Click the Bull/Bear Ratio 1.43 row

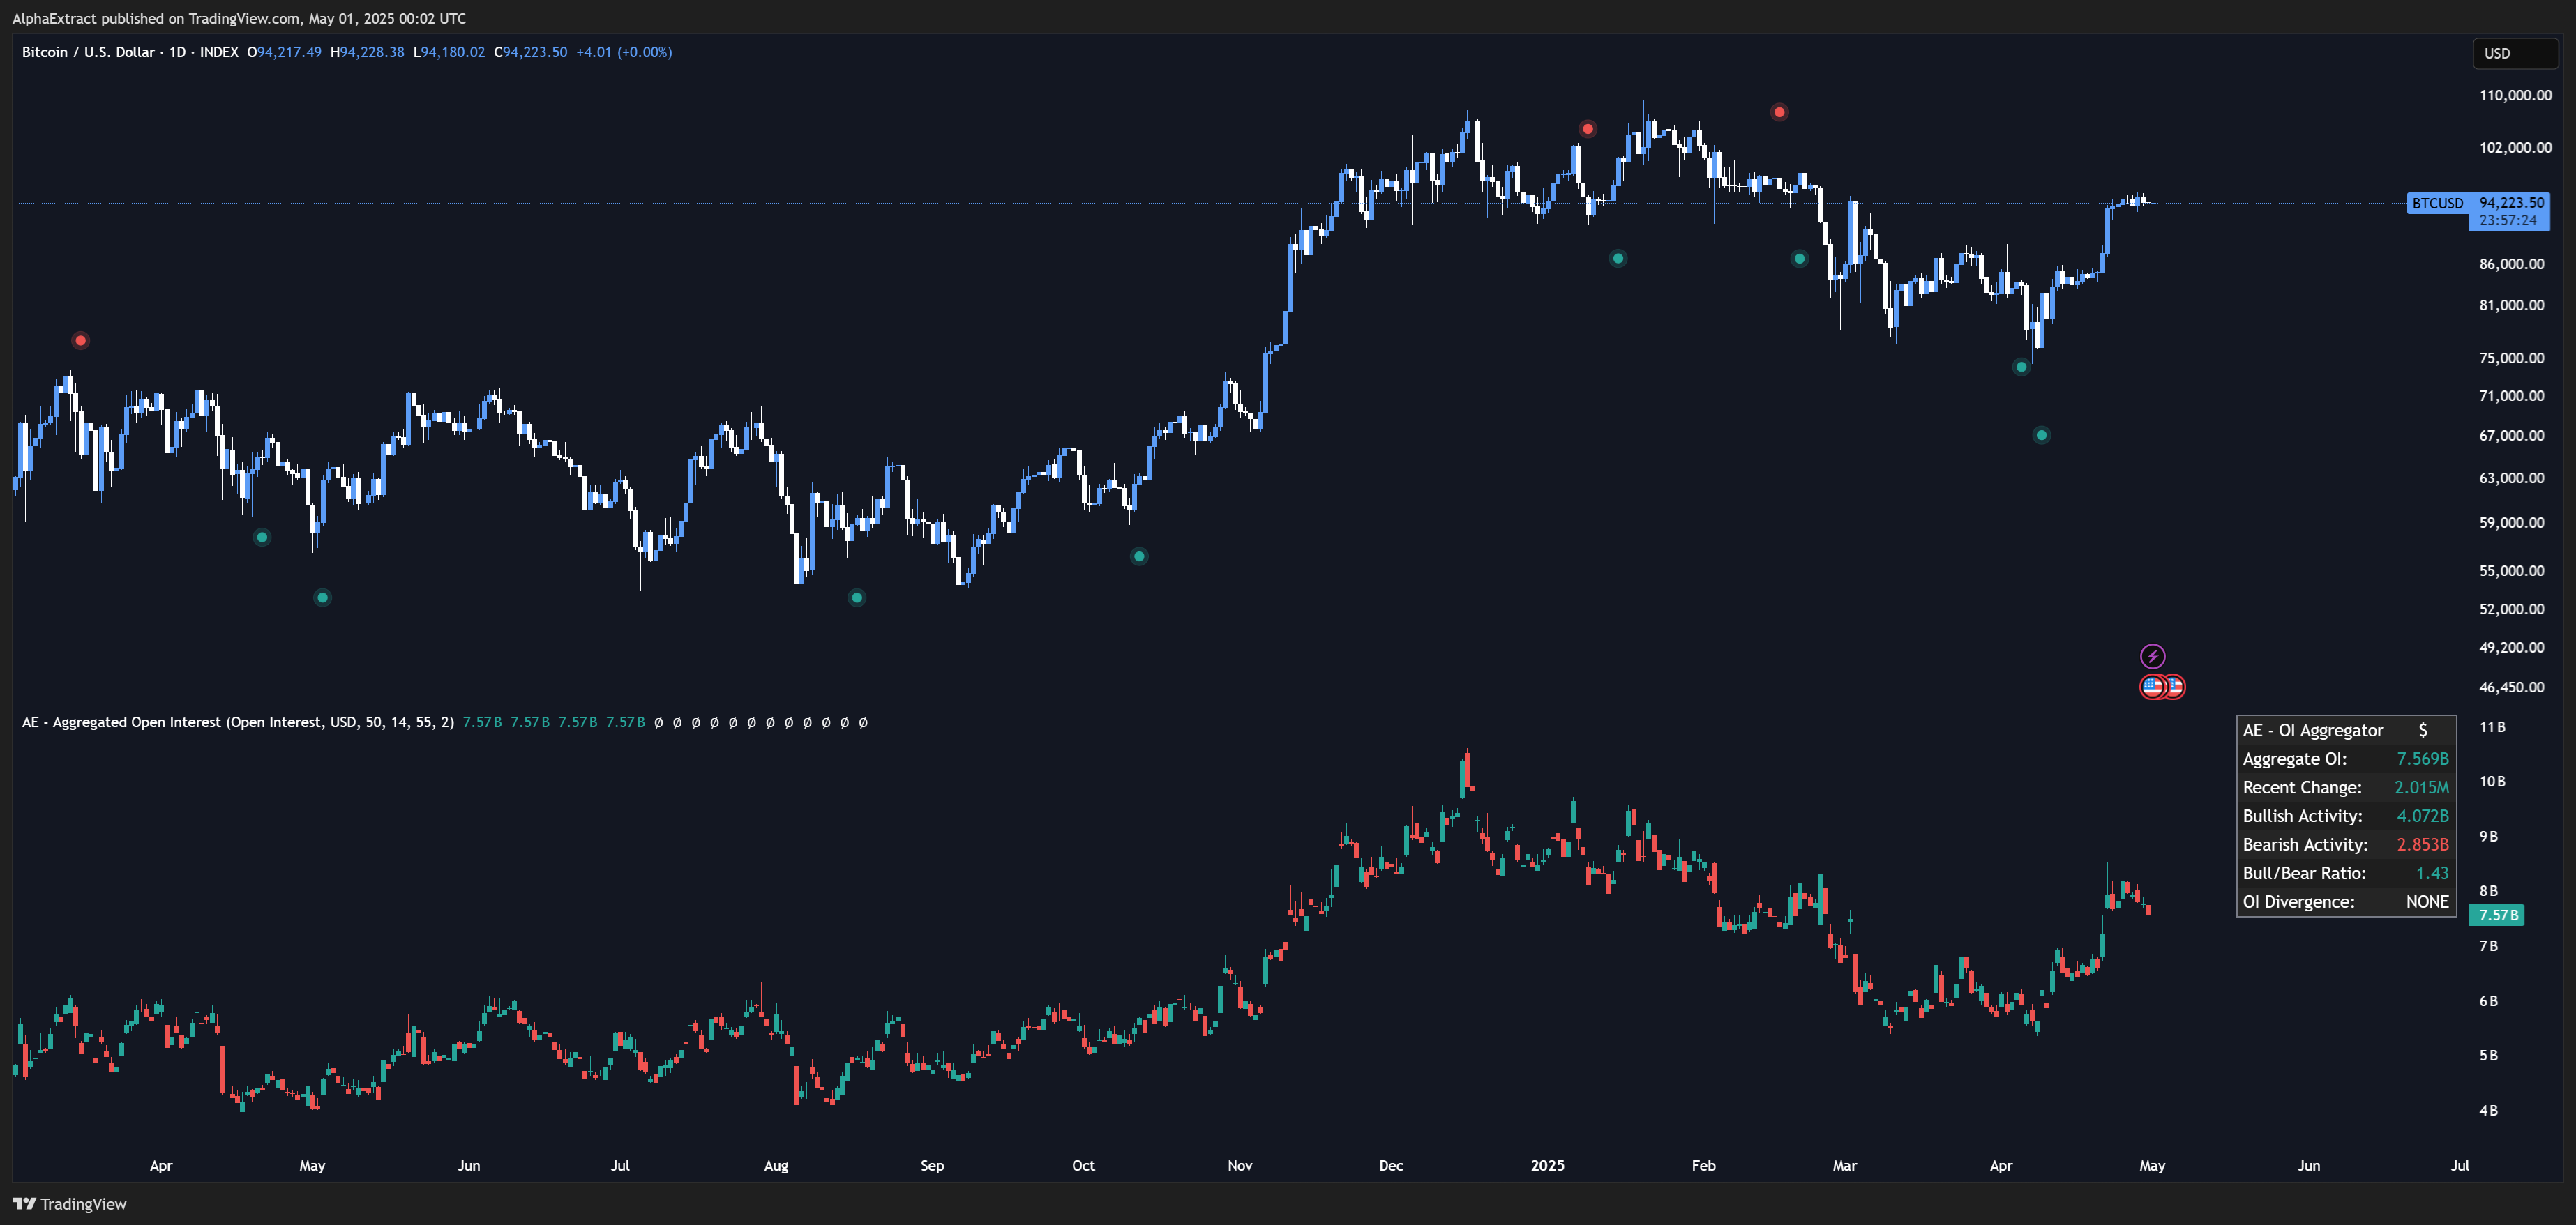[2346, 874]
